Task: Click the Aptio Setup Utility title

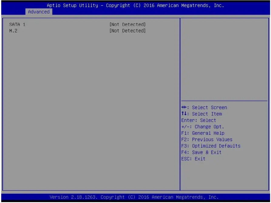Action: click(135, 5)
